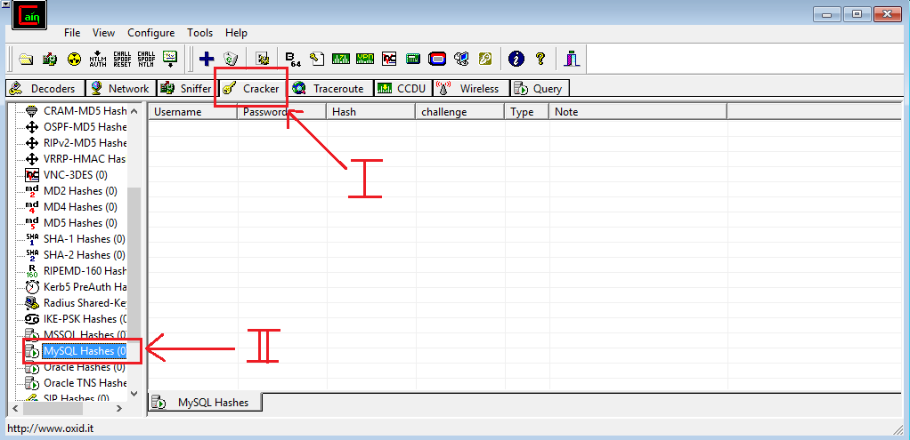Click the Cain logo in title bar
Image resolution: width=910 pixels, height=440 pixels.
pyautogui.click(x=29, y=16)
